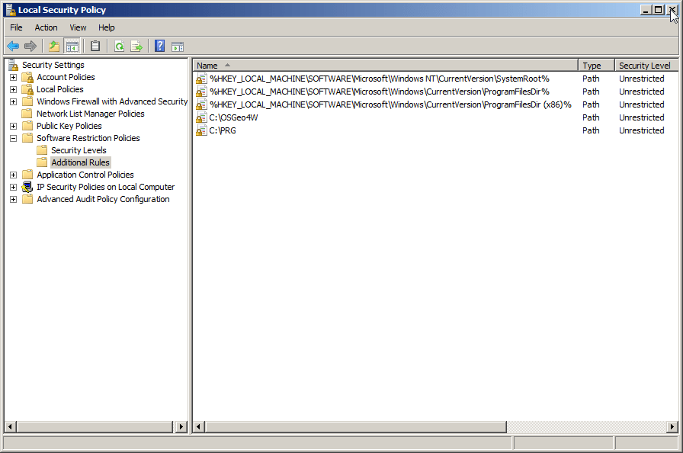Click the Local Policies locked folder icon

pos(27,90)
